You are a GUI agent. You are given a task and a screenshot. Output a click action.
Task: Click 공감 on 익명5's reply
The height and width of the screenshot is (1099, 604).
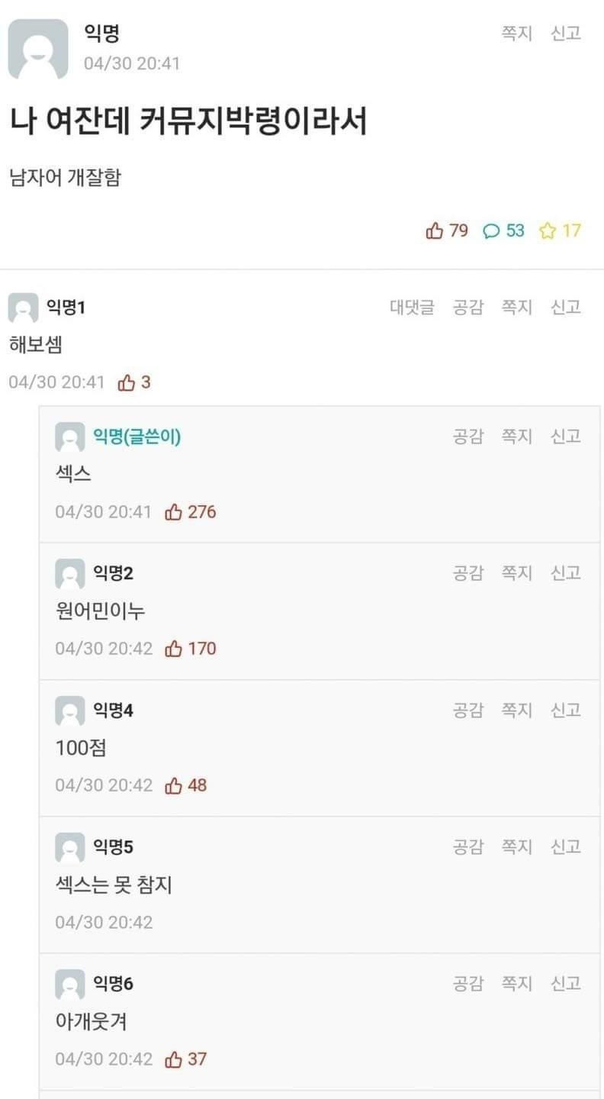[x=468, y=846]
